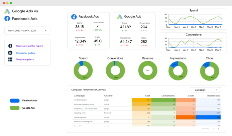This screenshot has height=136, width=232.
Task: Select the attribution-modeling Global campaign row
Action: coord(147,104)
